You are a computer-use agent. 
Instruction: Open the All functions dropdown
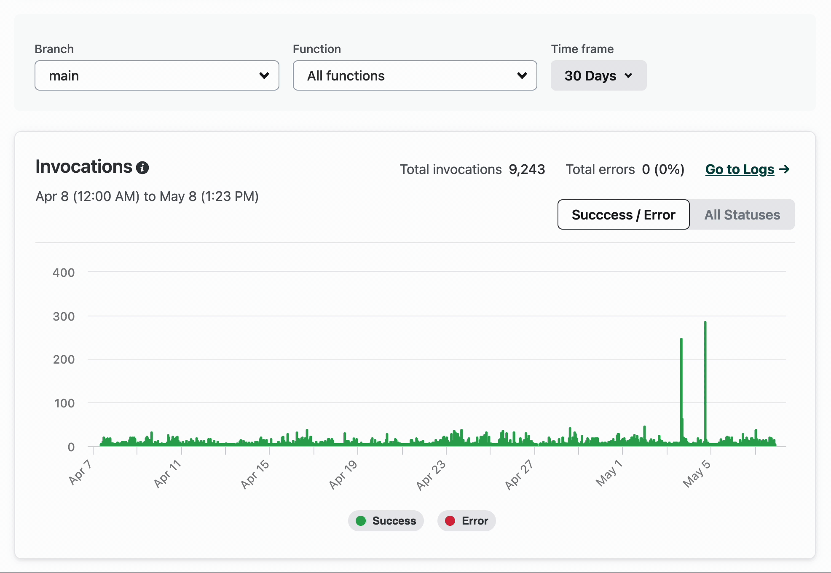[415, 75]
